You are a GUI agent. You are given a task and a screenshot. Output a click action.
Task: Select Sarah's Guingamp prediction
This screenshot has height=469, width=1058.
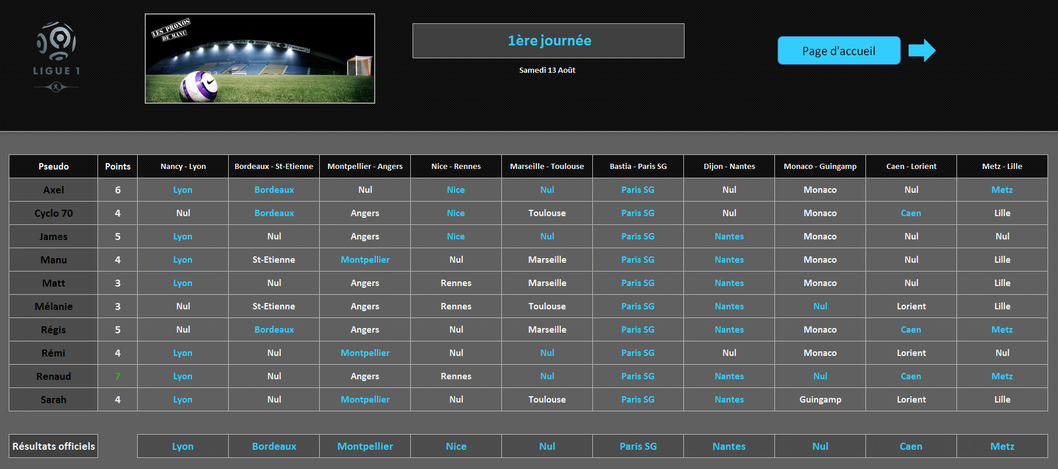click(820, 400)
